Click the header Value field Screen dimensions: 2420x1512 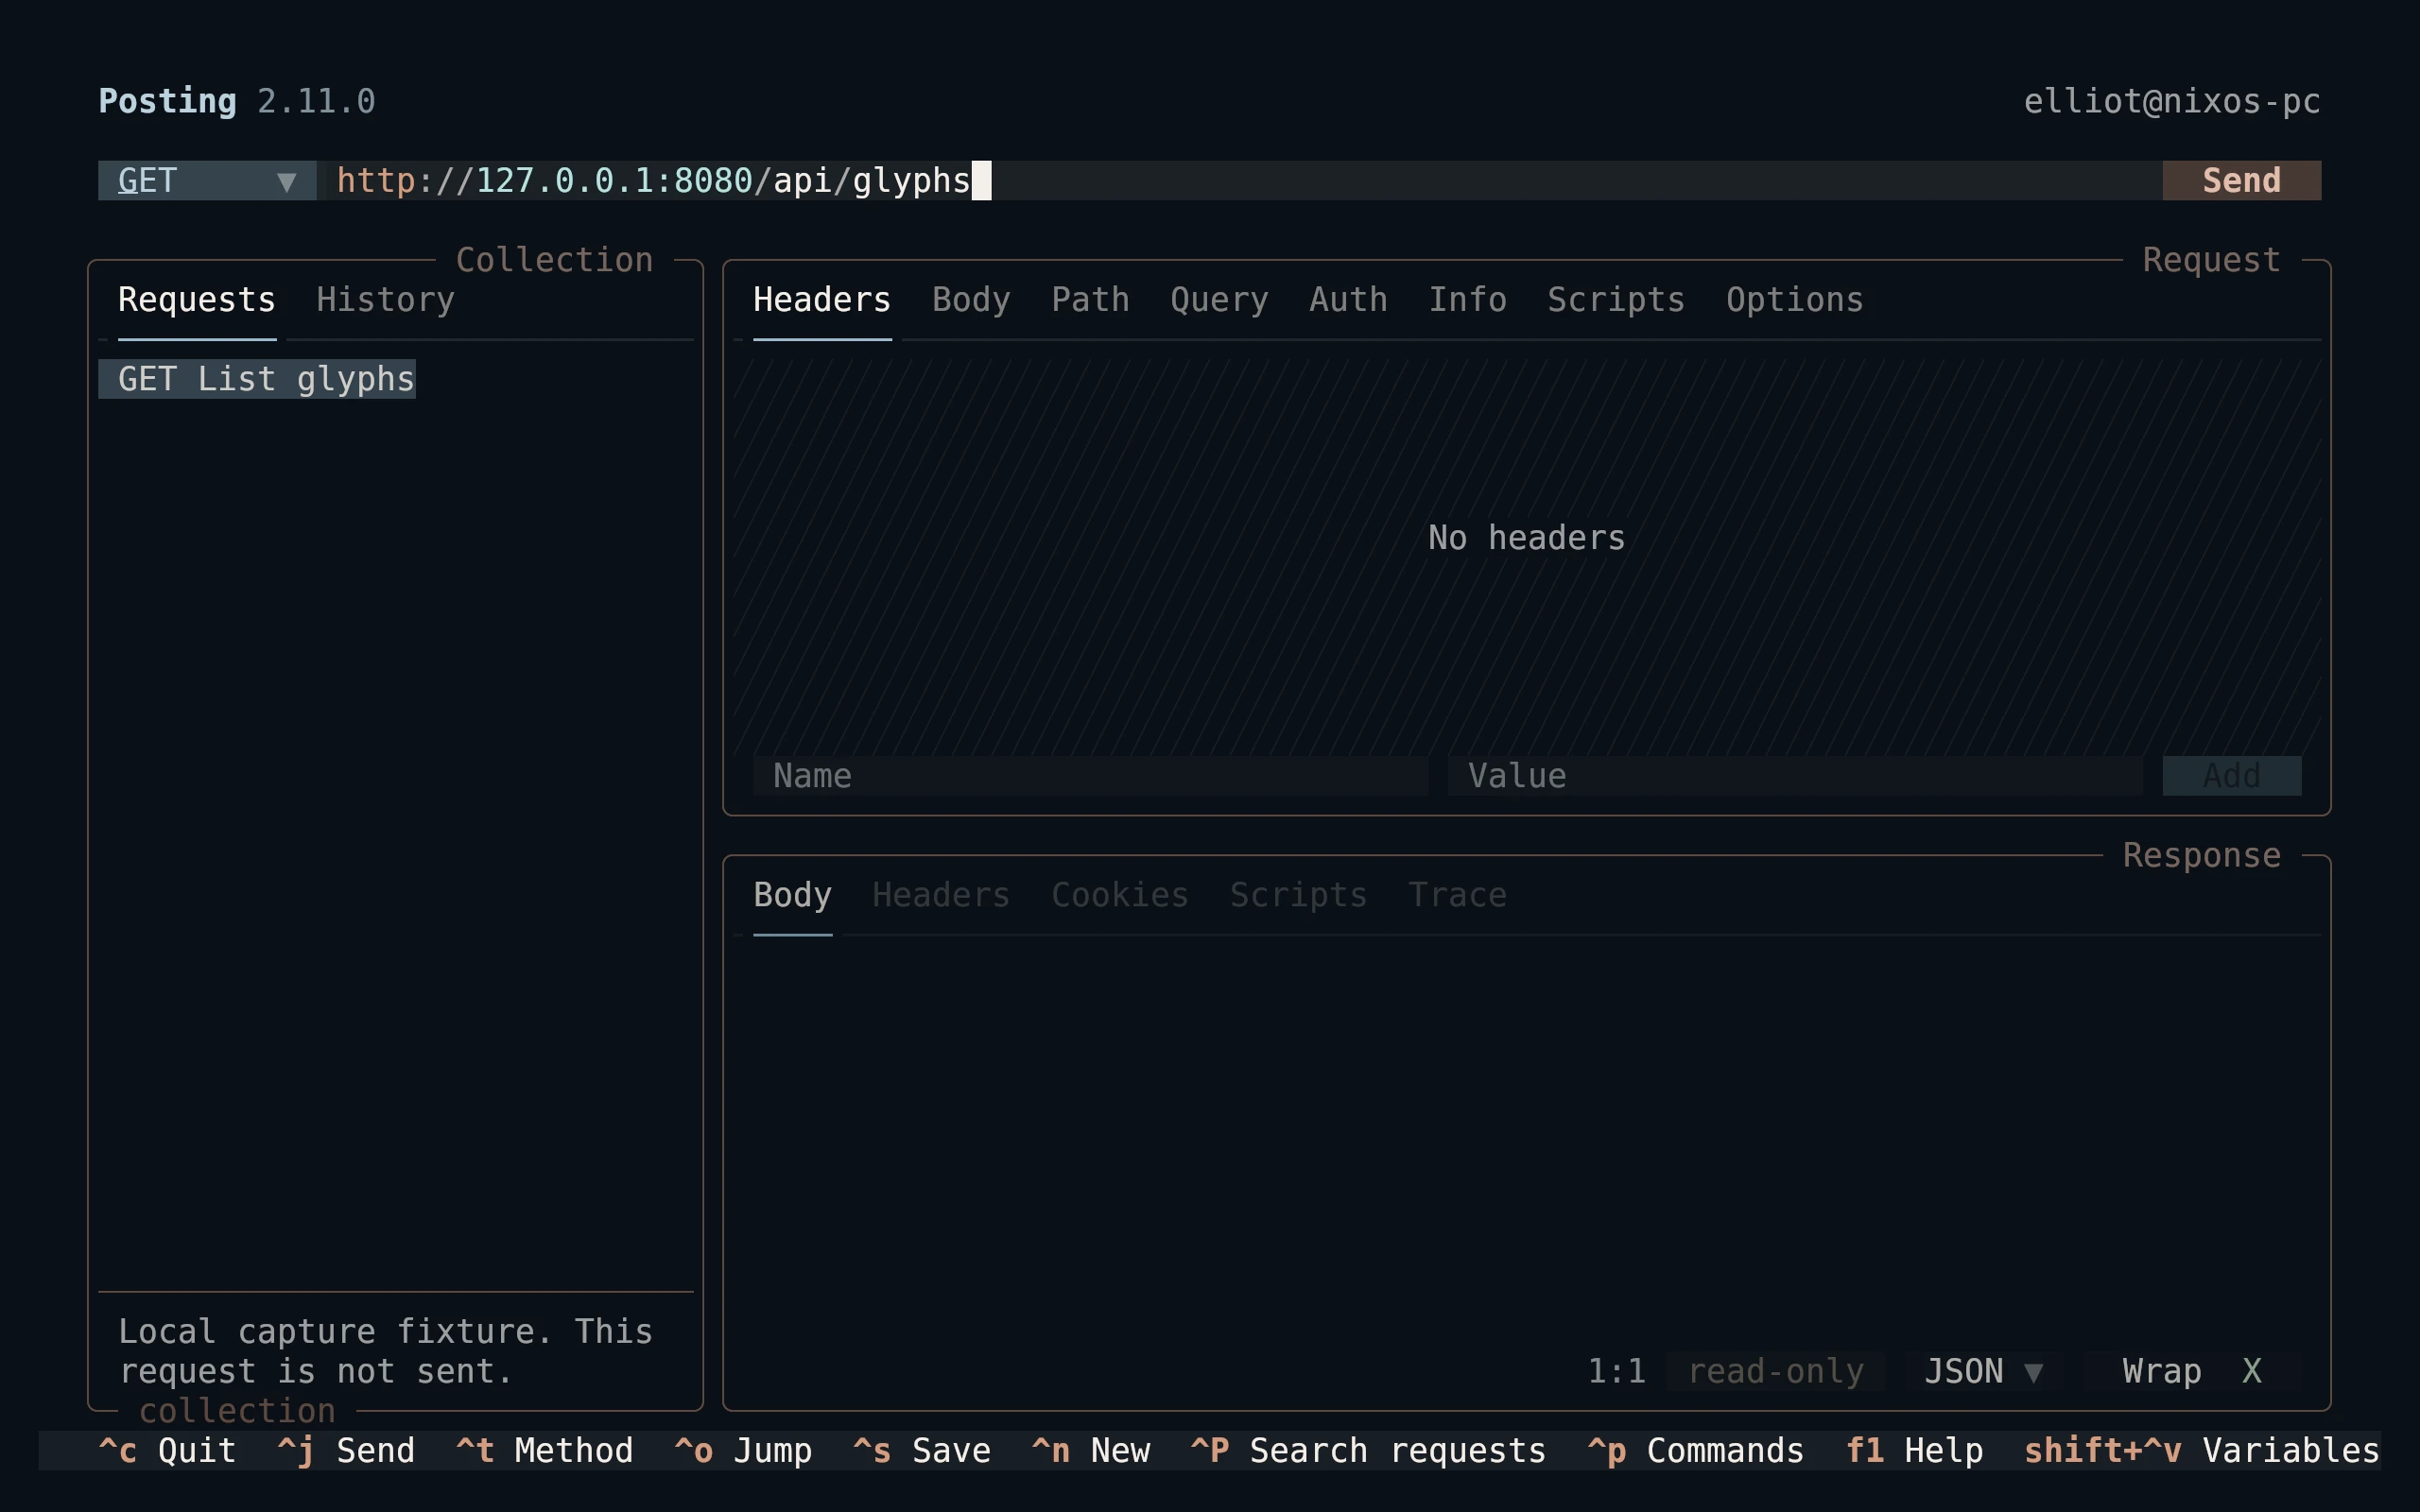(1795, 776)
